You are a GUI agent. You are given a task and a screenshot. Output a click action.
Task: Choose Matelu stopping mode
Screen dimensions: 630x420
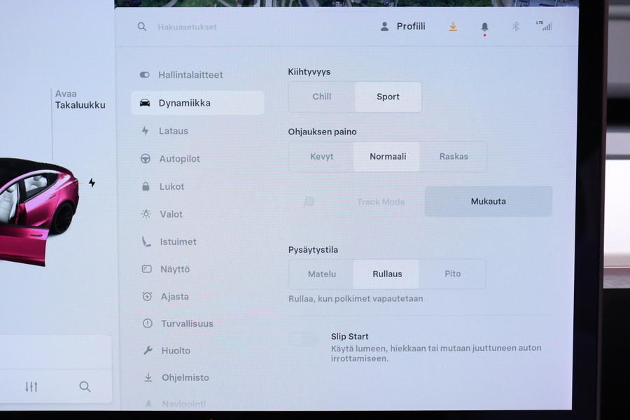[322, 274]
